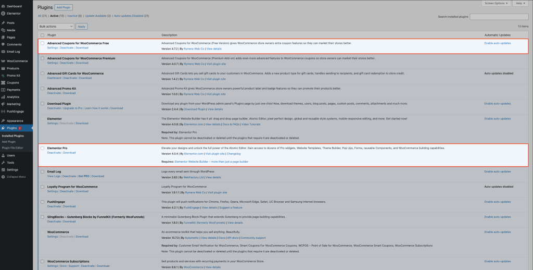Click the Plugins plug icon in sidebar
This screenshot has height=270, width=533.
tap(3, 128)
